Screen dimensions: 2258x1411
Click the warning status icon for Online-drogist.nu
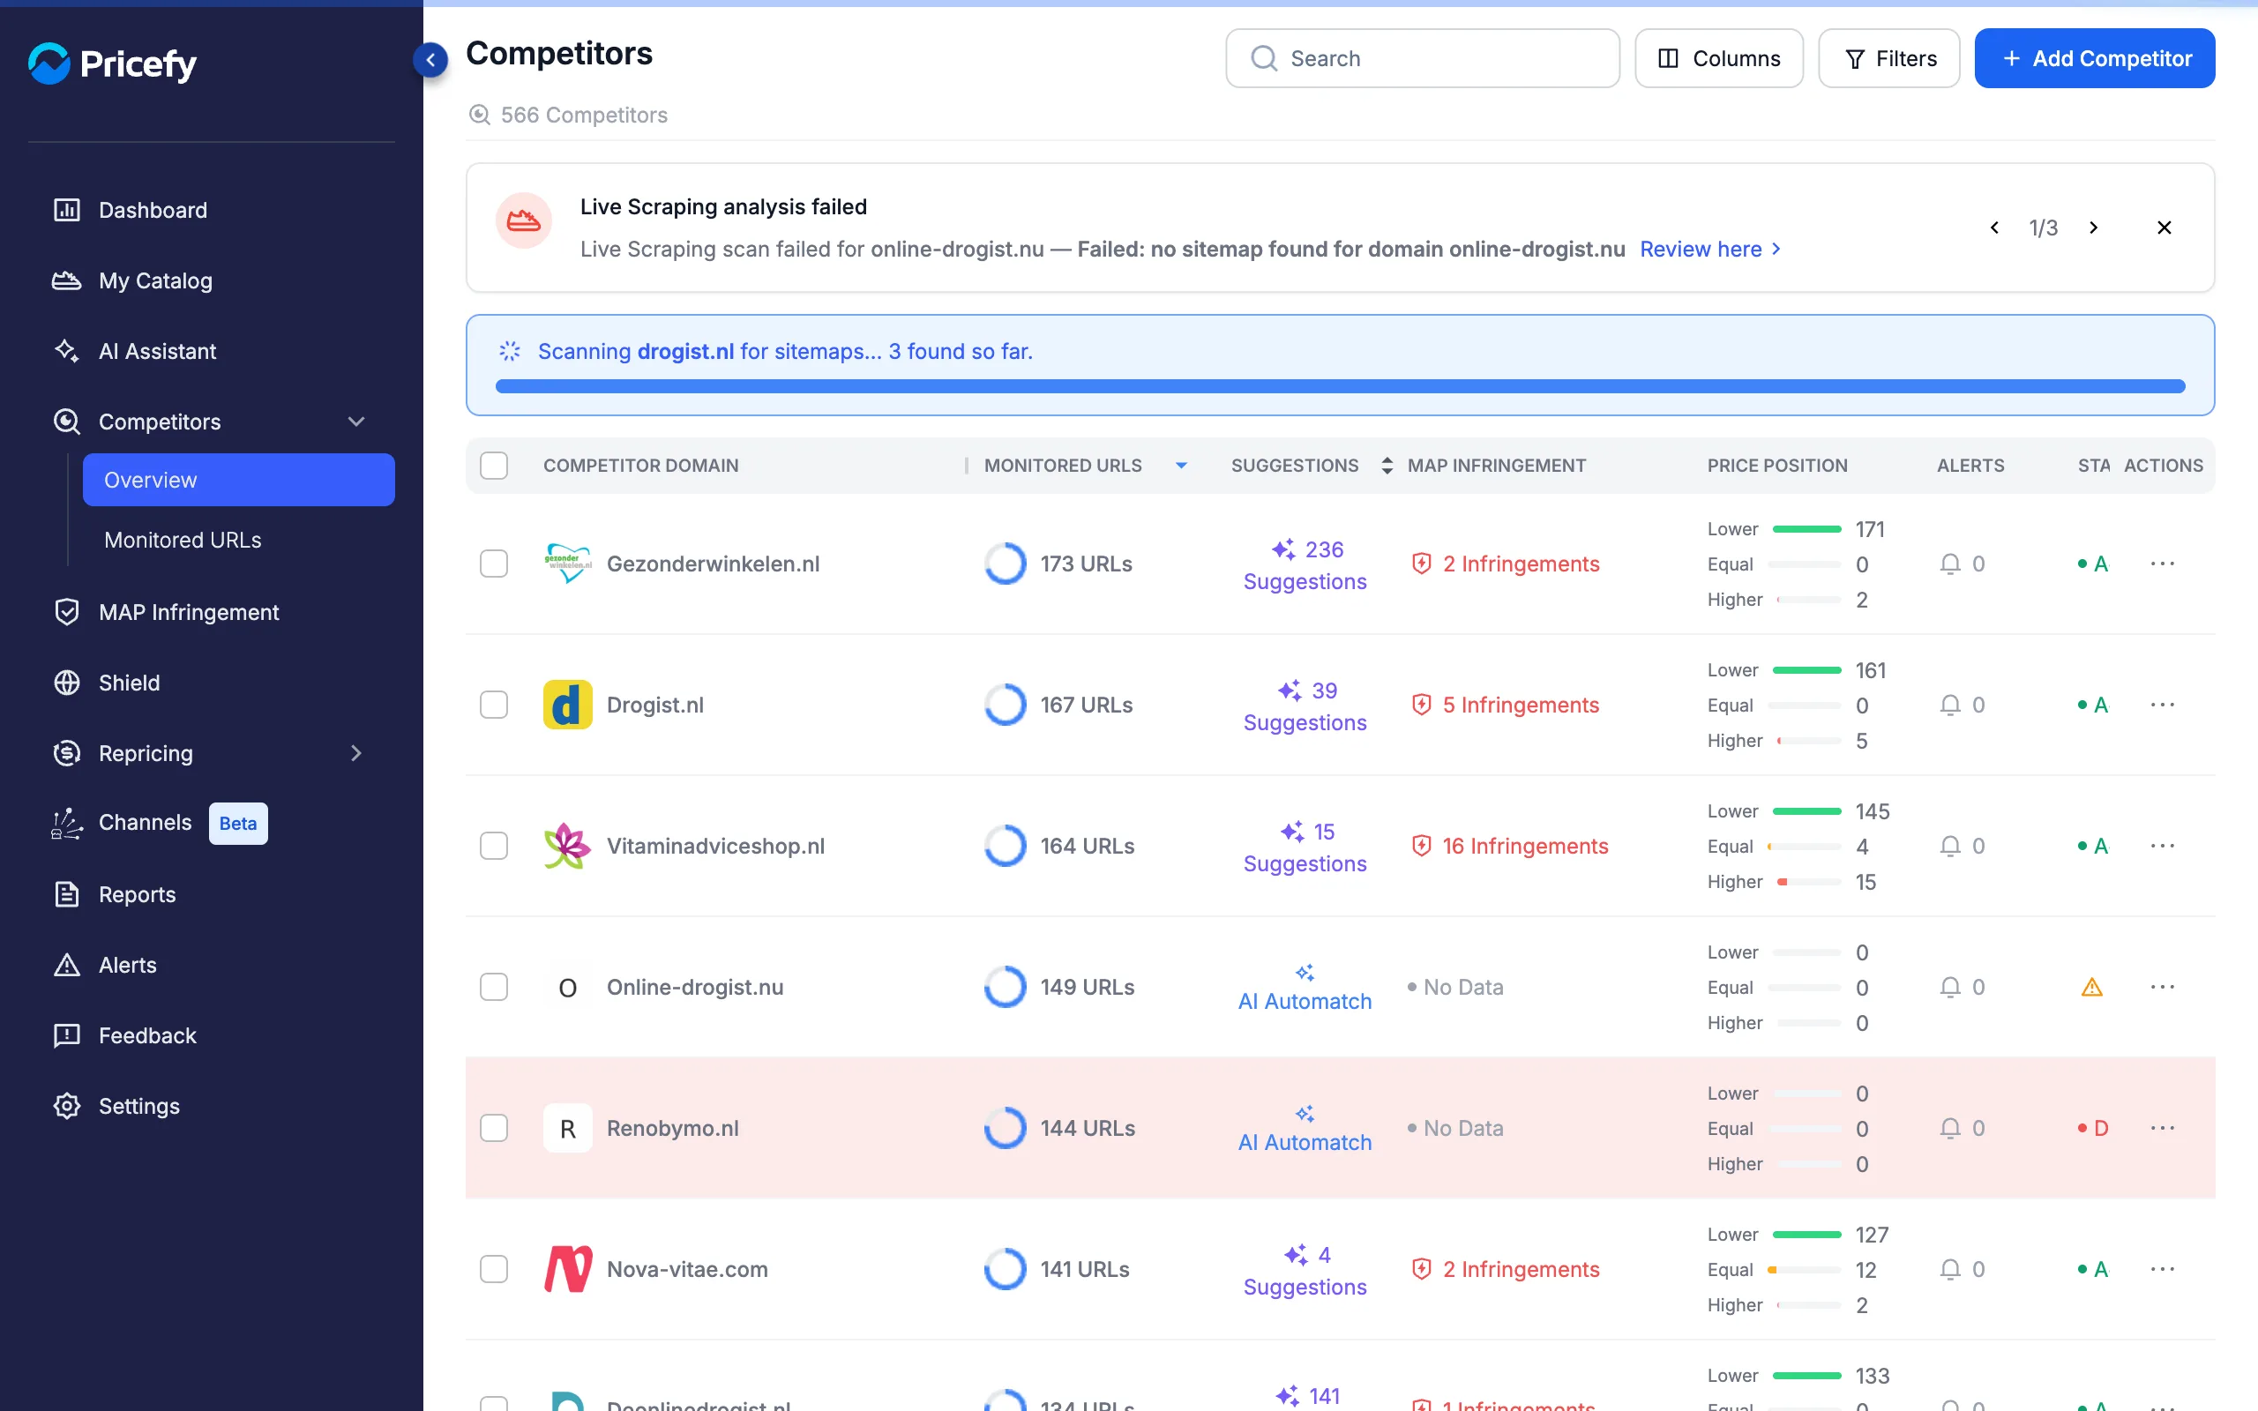click(2092, 988)
